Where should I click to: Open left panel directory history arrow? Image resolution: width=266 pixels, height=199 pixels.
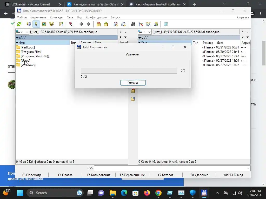[x=125, y=37]
